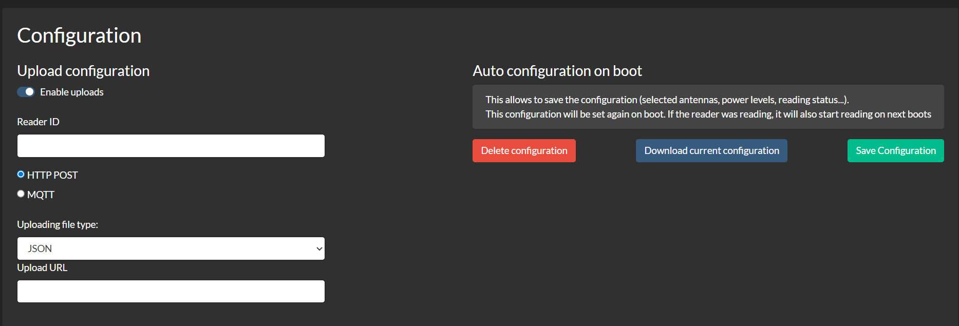This screenshot has height=326, width=959.
Task: Click the 'Auto configuration on boot' heading
Action: tap(557, 71)
